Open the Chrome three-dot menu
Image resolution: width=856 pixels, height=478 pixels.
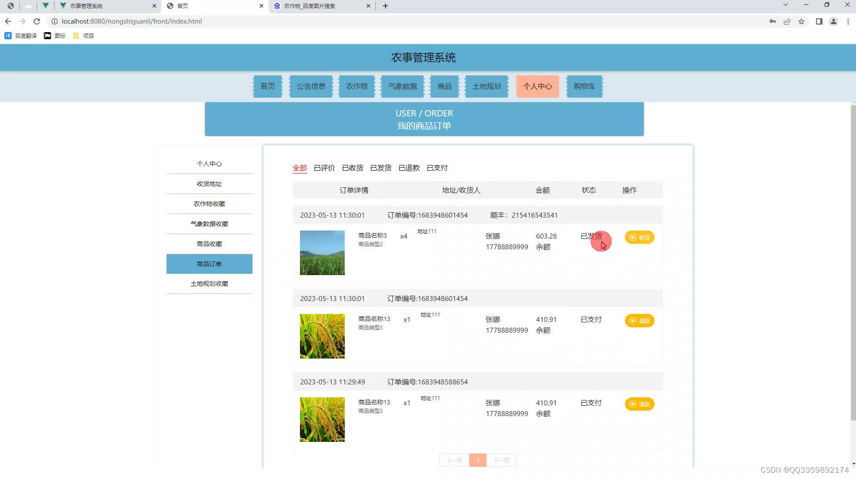click(x=848, y=21)
